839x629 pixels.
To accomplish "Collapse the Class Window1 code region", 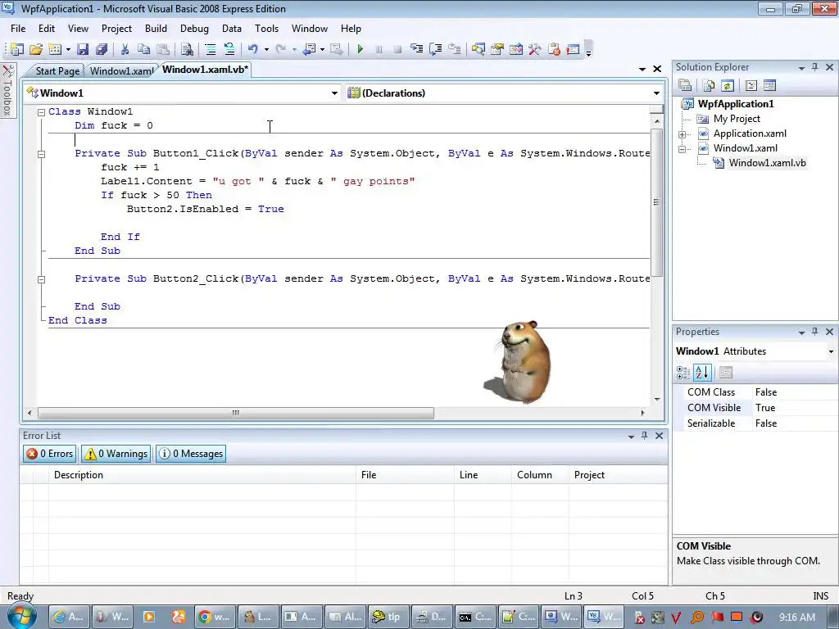I will click(41, 112).
